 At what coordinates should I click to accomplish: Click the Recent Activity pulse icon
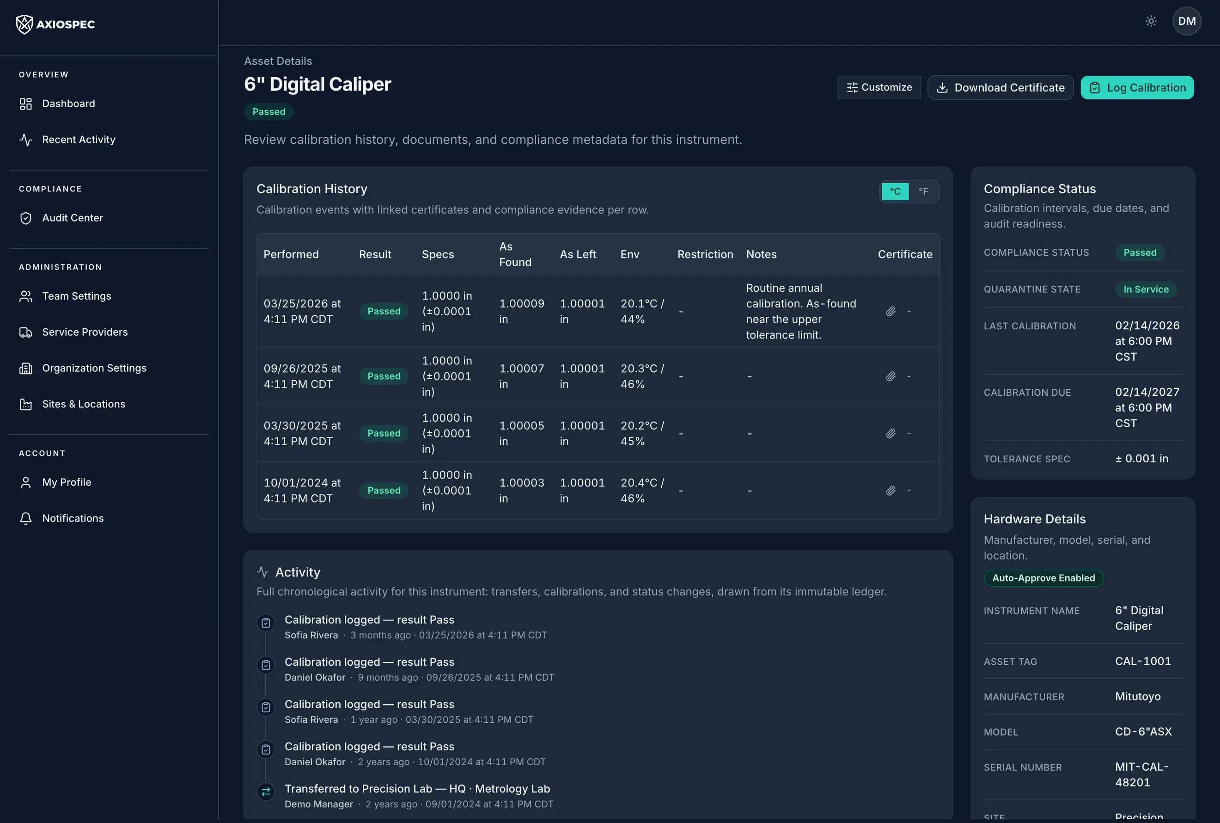[x=26, y=140]
